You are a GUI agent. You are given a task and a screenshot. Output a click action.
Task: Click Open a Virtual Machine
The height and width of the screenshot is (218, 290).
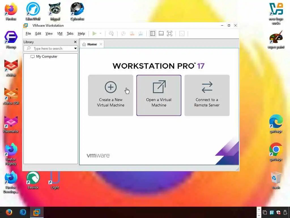coord(159,95)
